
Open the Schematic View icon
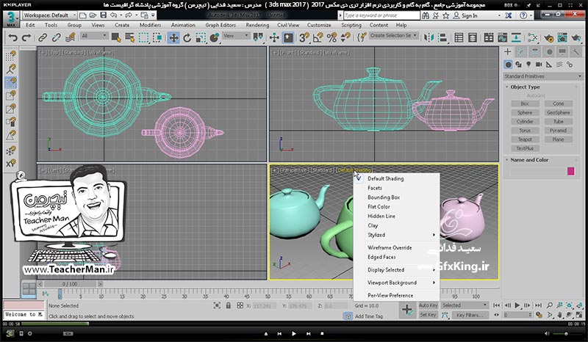coord(517,38)
